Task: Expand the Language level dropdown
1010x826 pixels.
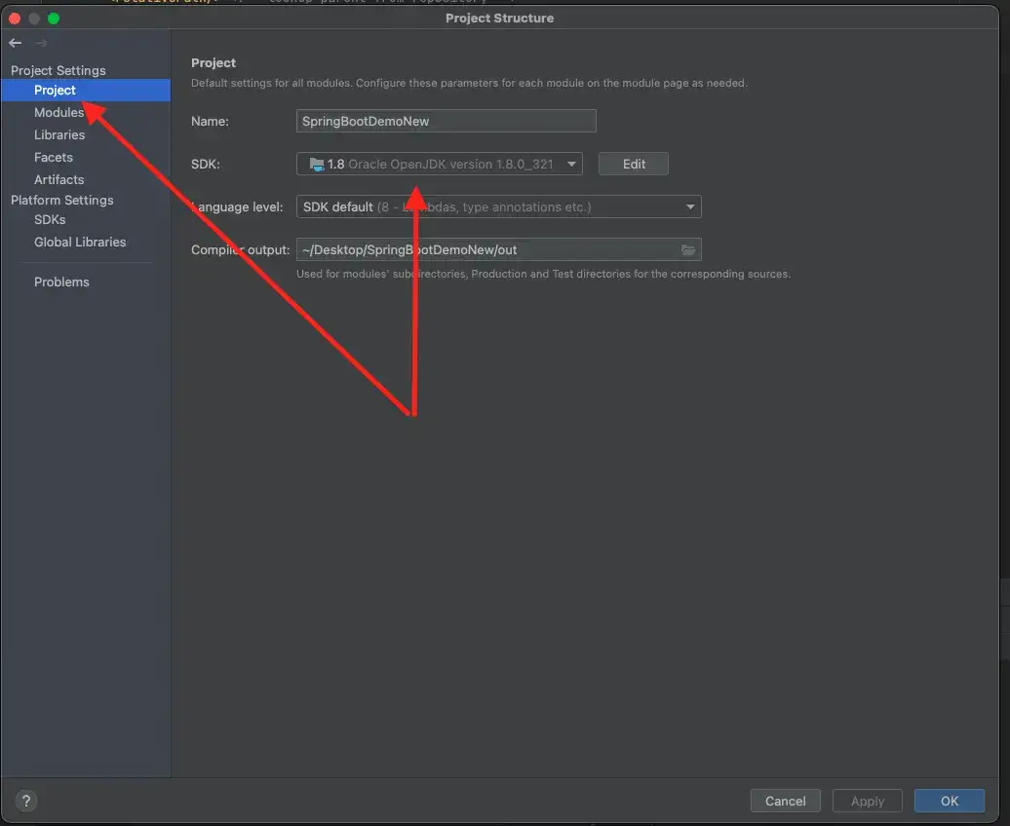Action: coord(690,206)
